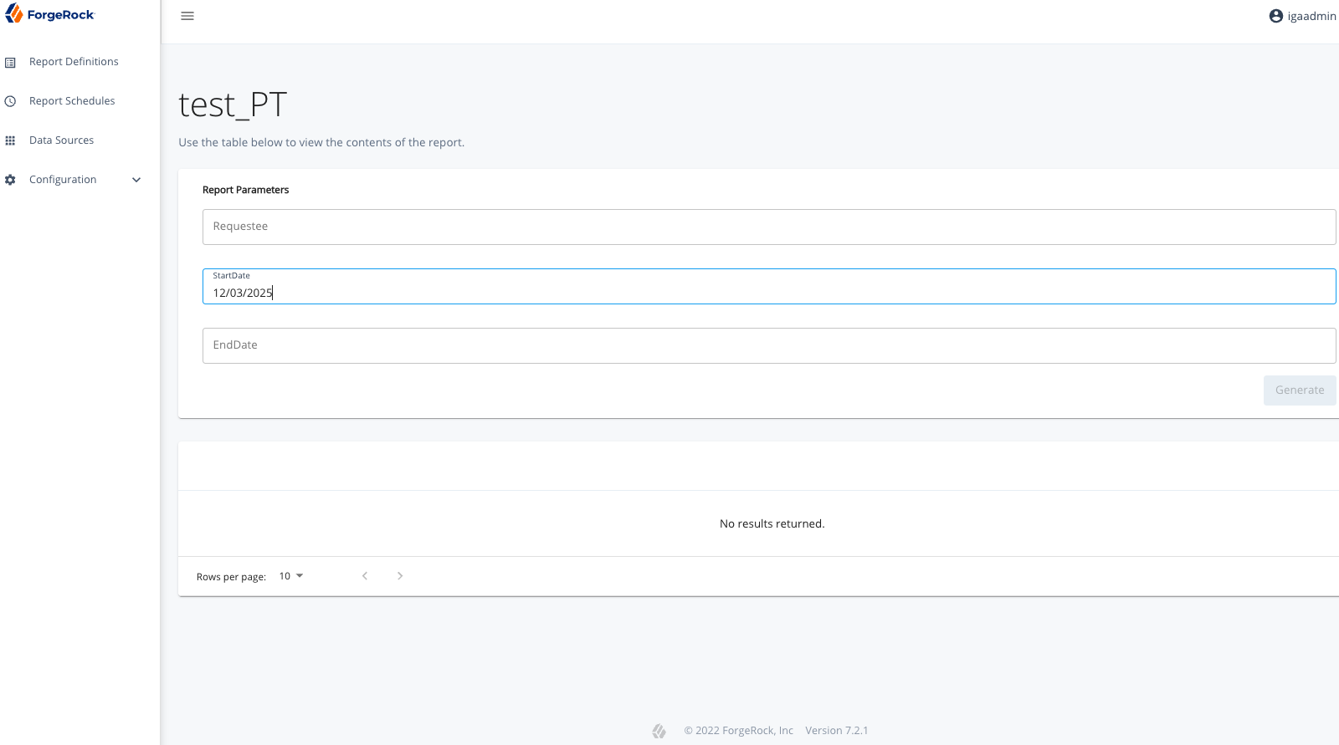Open Configuration in the sidebar
1339x745 pixels.
63,180
